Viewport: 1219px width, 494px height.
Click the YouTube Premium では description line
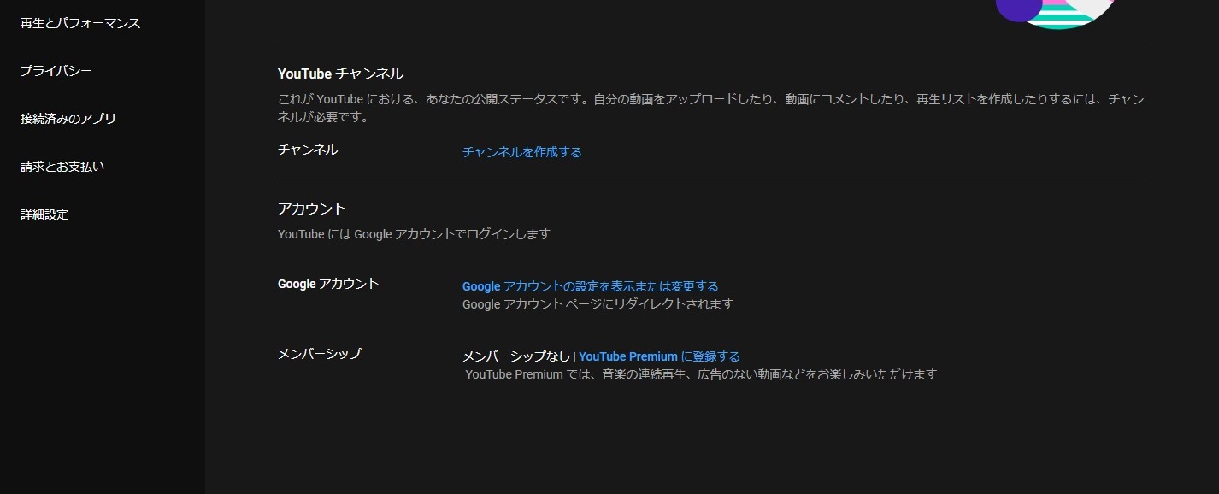[701, 373]
